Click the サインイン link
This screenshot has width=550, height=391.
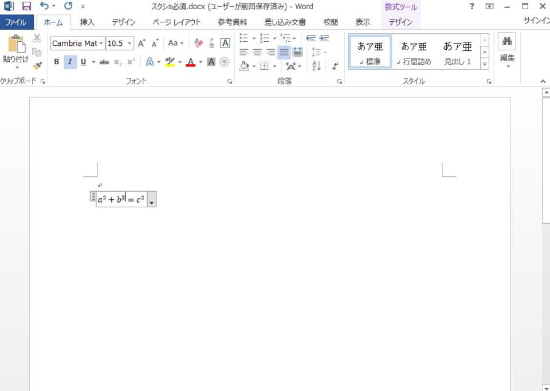click(536, 19)
